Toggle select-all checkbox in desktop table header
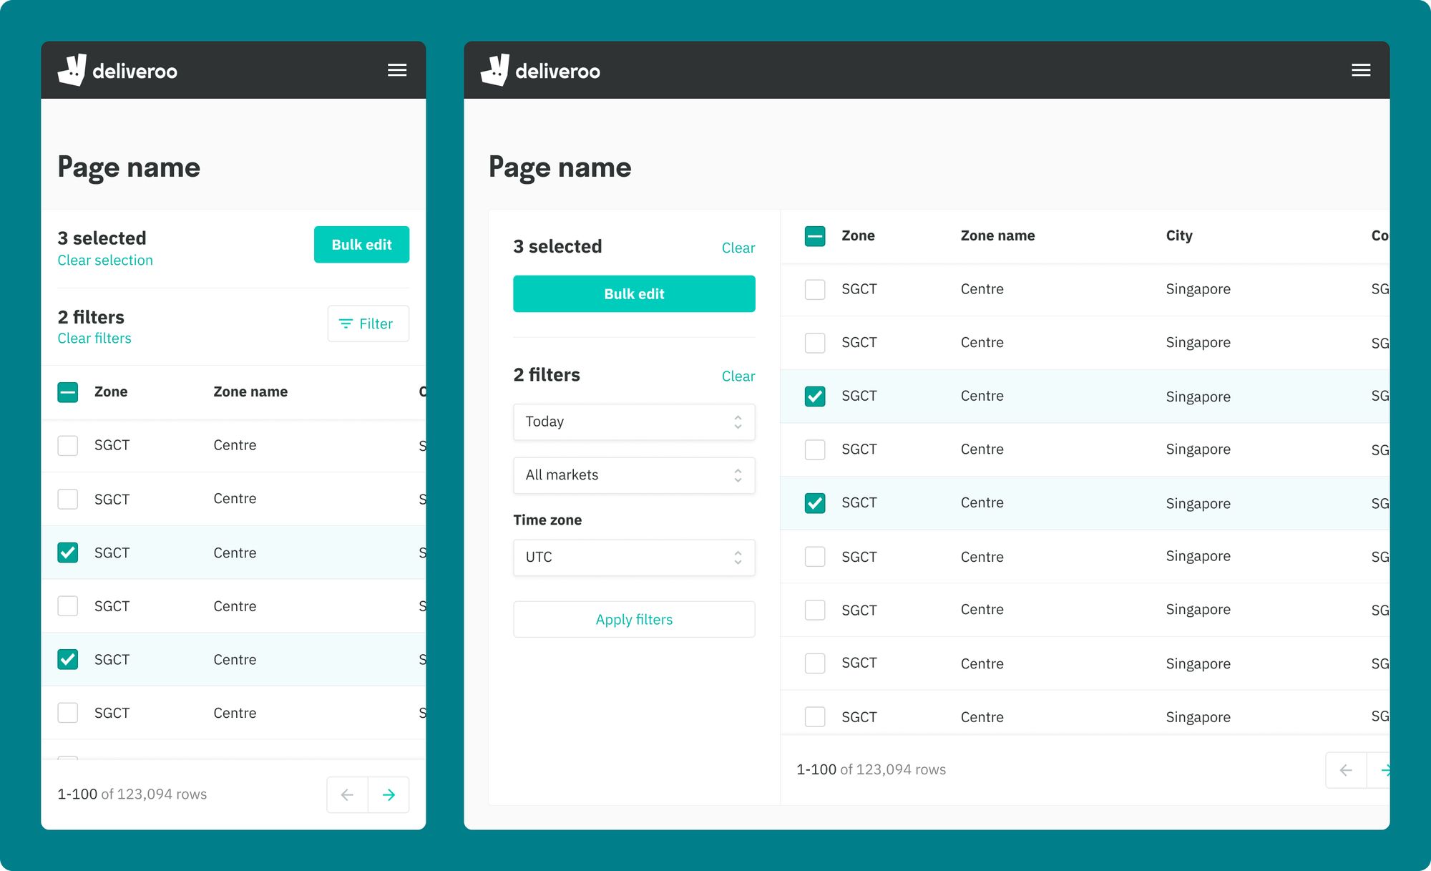The height and width of the screenshot is (871, 1431). 815,236
